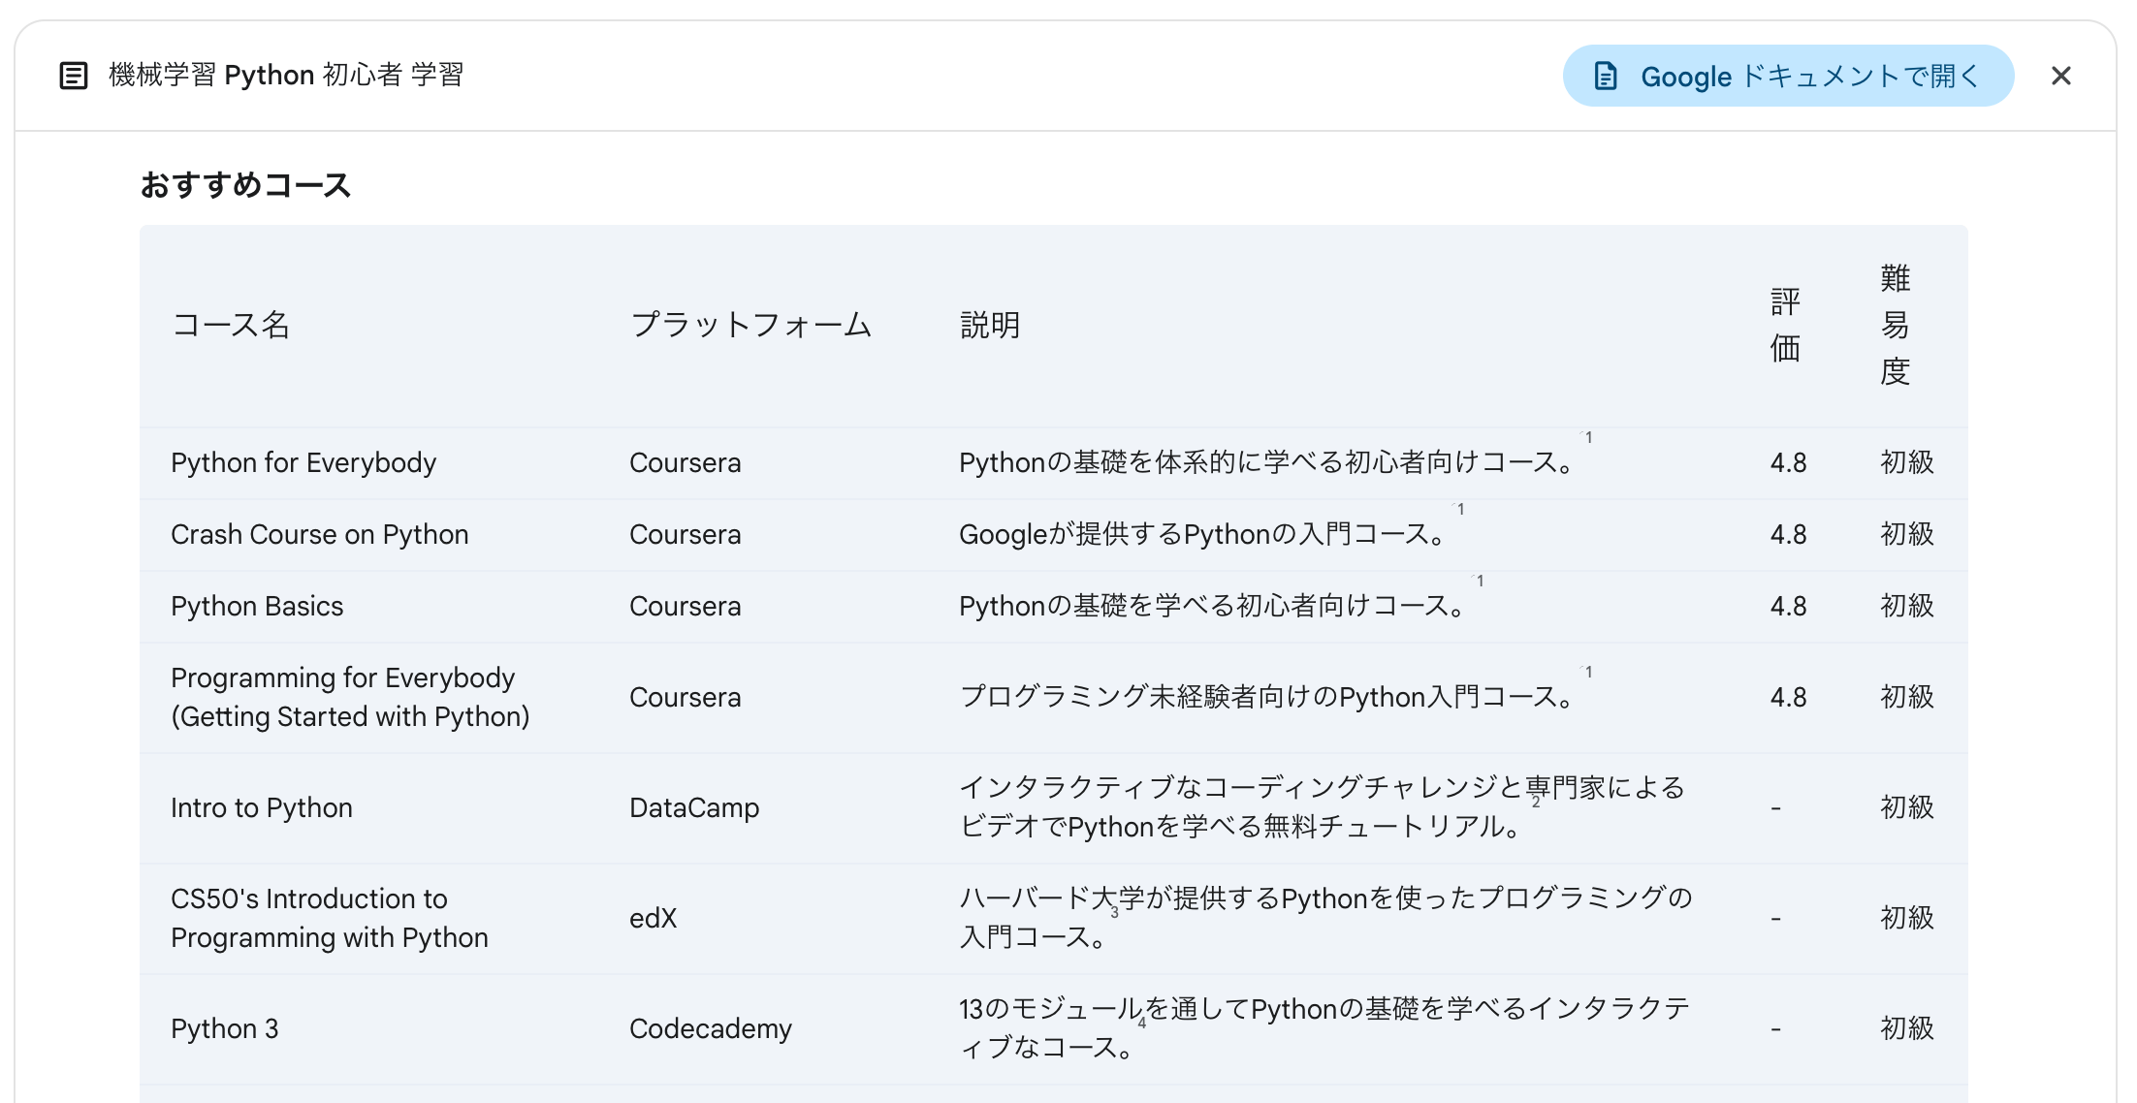This screenshot has width=2137, height=1103.
Task: Click the 説明 column header
Action: click(x=989, y=325)
